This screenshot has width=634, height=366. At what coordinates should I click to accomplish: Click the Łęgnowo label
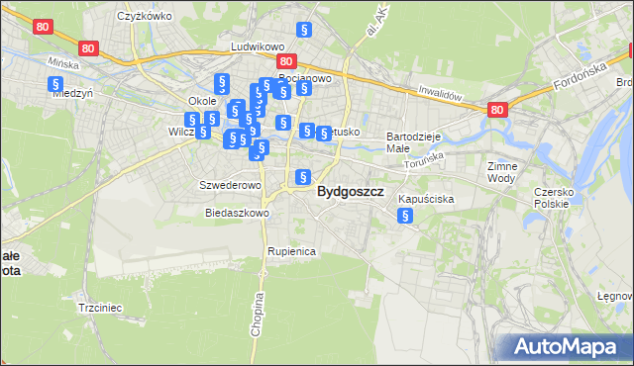pos(615,297)
